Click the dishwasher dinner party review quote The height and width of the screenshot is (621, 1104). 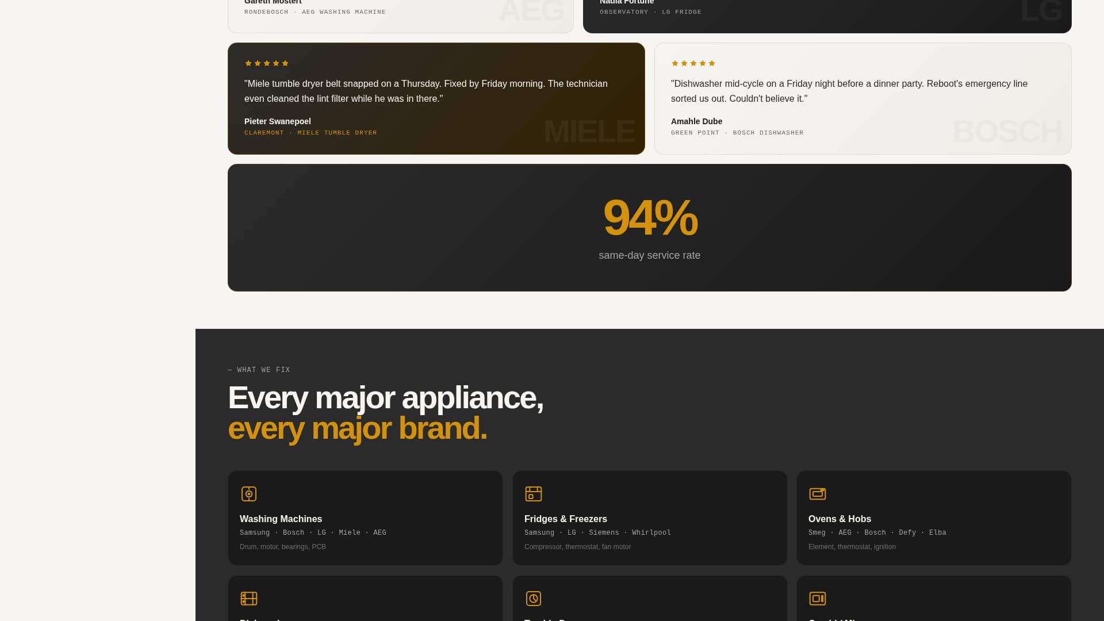tap(849, 91)
